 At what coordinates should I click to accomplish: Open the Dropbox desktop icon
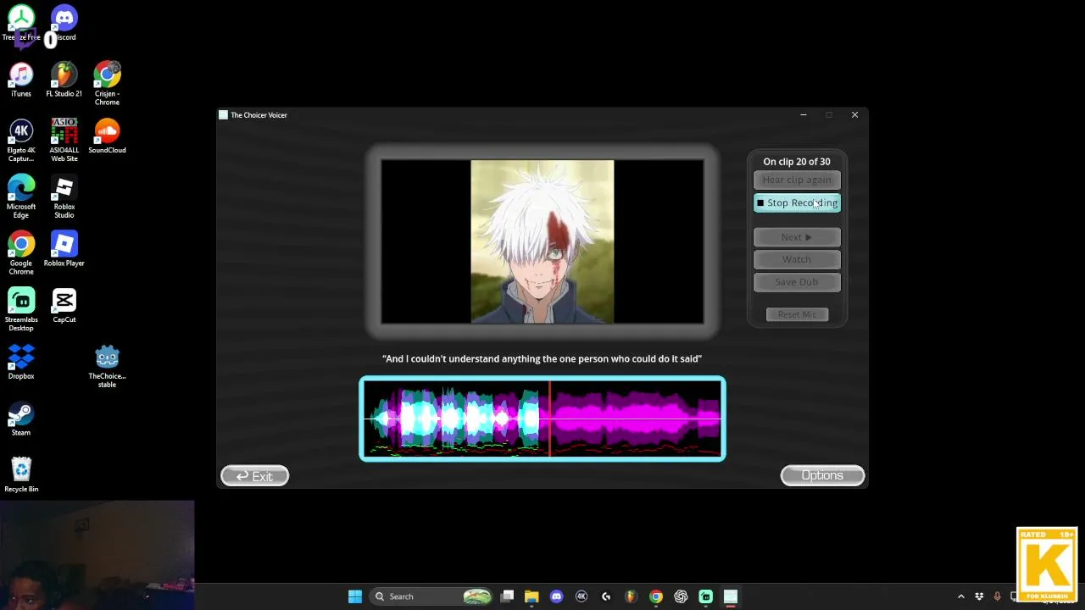point(21,362)
